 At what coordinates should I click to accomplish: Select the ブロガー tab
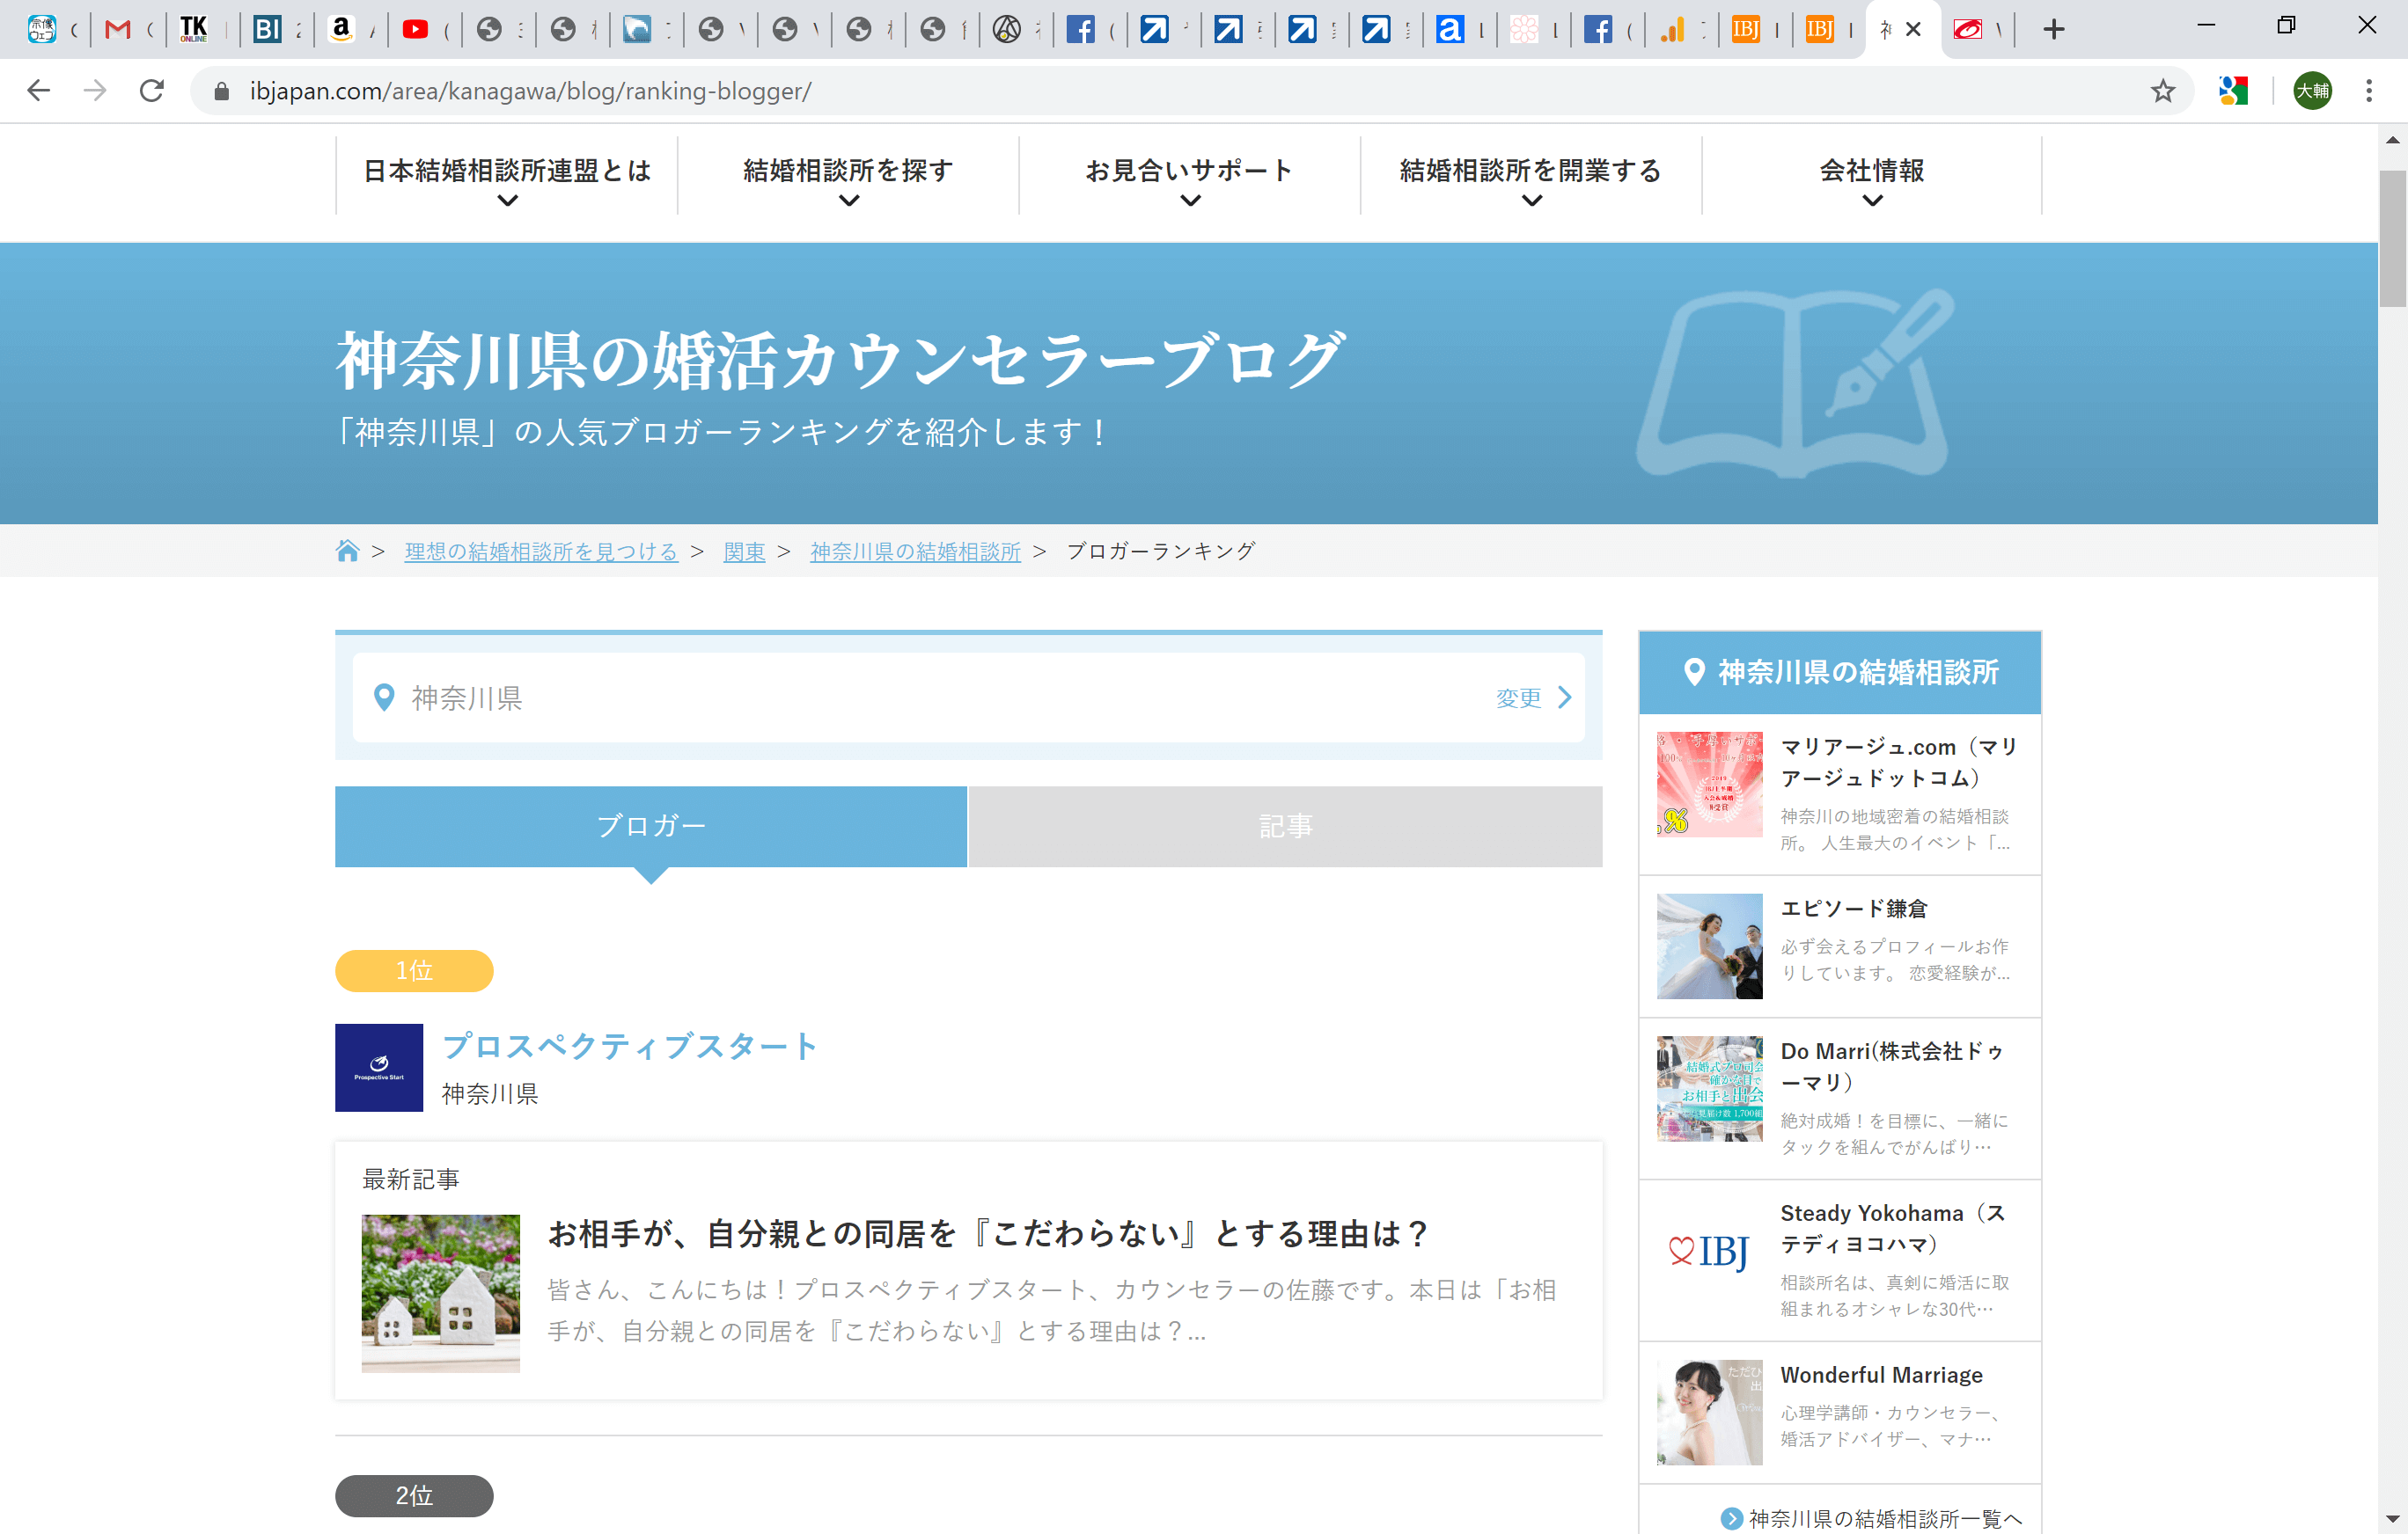pos(651,827)
